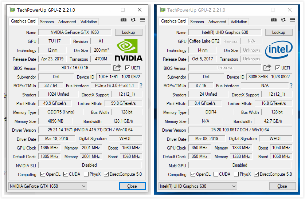Click the GPU field showing Coffee Lake GT2
This screenshot has height=199, width=305.
[x=204, y=41]
